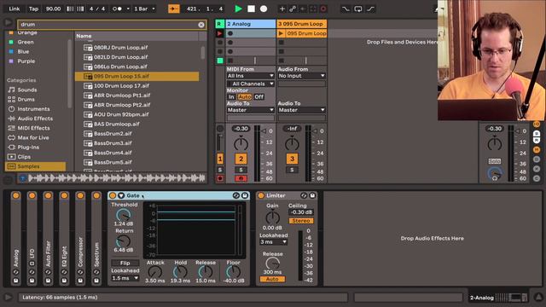Adjust track 2 pan knob
The height and width of the screenshot is (307, 546).
pos(241,143)
